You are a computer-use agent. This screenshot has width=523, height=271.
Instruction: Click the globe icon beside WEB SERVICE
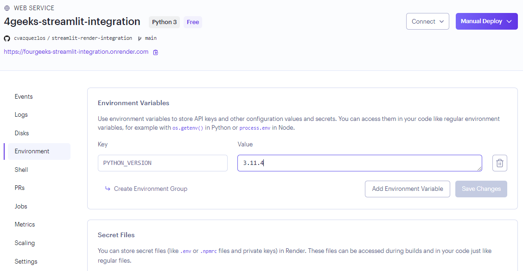click(6, 8)
